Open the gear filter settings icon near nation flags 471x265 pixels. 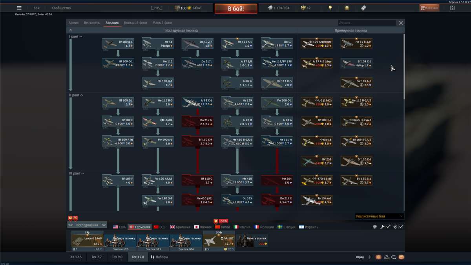point(375,227)
